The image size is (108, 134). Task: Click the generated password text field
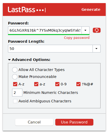pyautogui.click(x=45, y=30)
